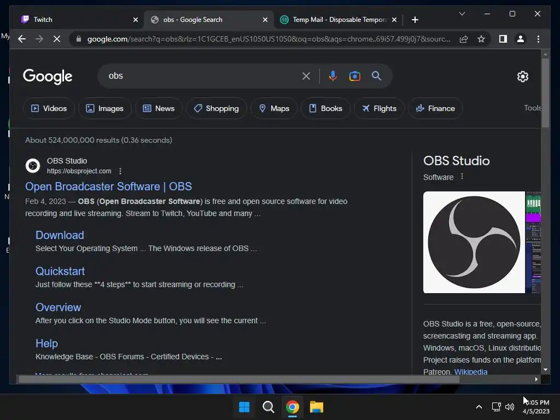Close the Twitch tab

tap(136, 20)
